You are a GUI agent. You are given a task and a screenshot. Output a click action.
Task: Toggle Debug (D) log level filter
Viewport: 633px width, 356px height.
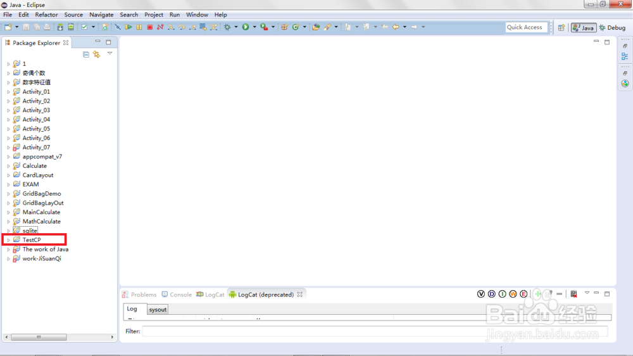[492, 294]
